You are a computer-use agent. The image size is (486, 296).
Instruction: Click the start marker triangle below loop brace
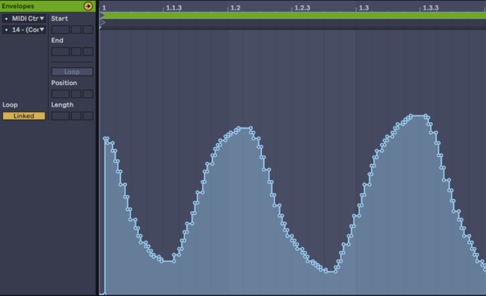[x=102, y=22]
